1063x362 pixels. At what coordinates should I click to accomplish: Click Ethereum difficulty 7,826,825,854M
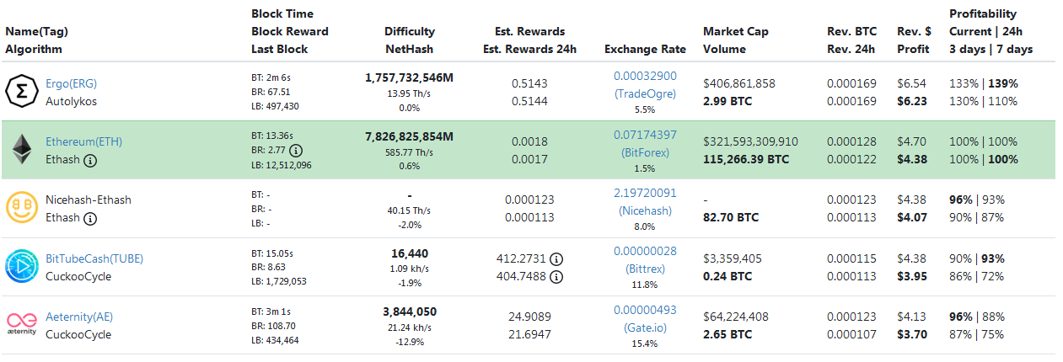410,136
